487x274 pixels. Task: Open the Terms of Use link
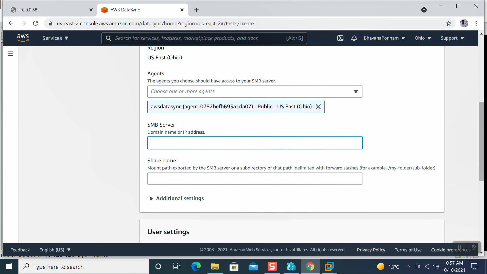point(408,250)
